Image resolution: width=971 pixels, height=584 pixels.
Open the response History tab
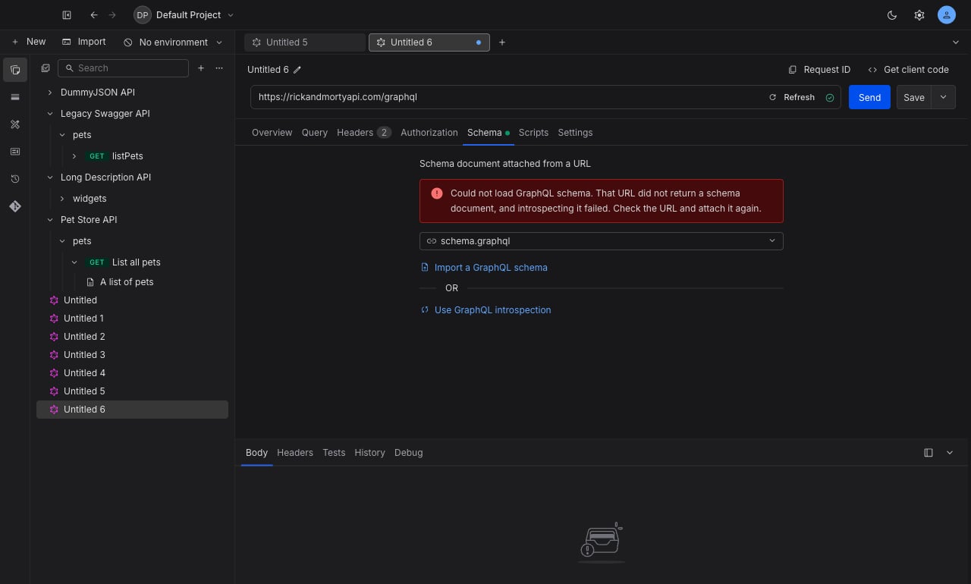tap(369, 453)
